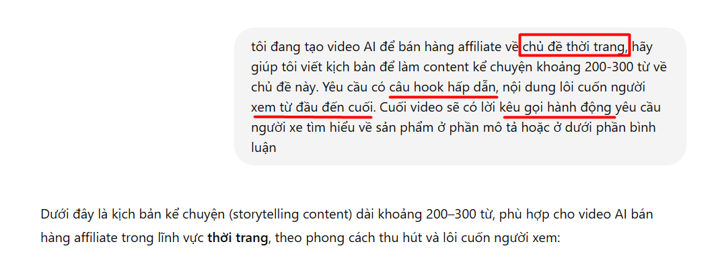Click "200–300 từ" in the assistant reply
The image size is (714, 275).
[x=460, y=215]
